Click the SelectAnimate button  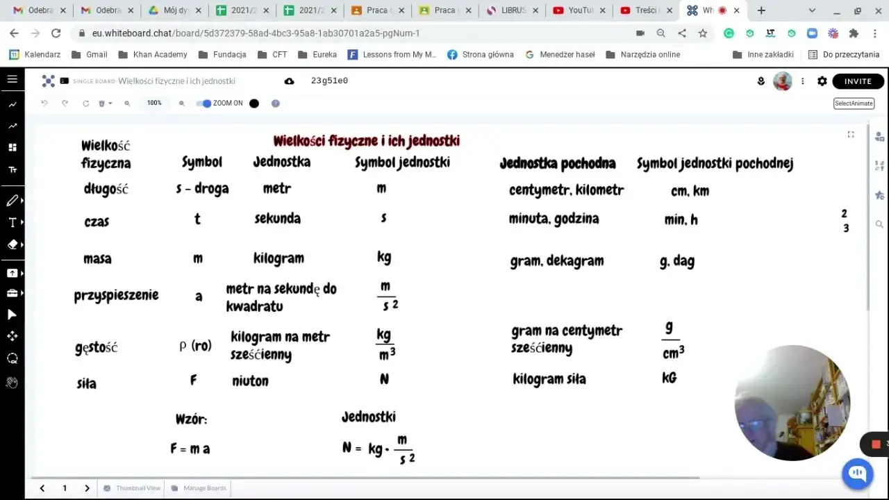click(x=854, y=103)
